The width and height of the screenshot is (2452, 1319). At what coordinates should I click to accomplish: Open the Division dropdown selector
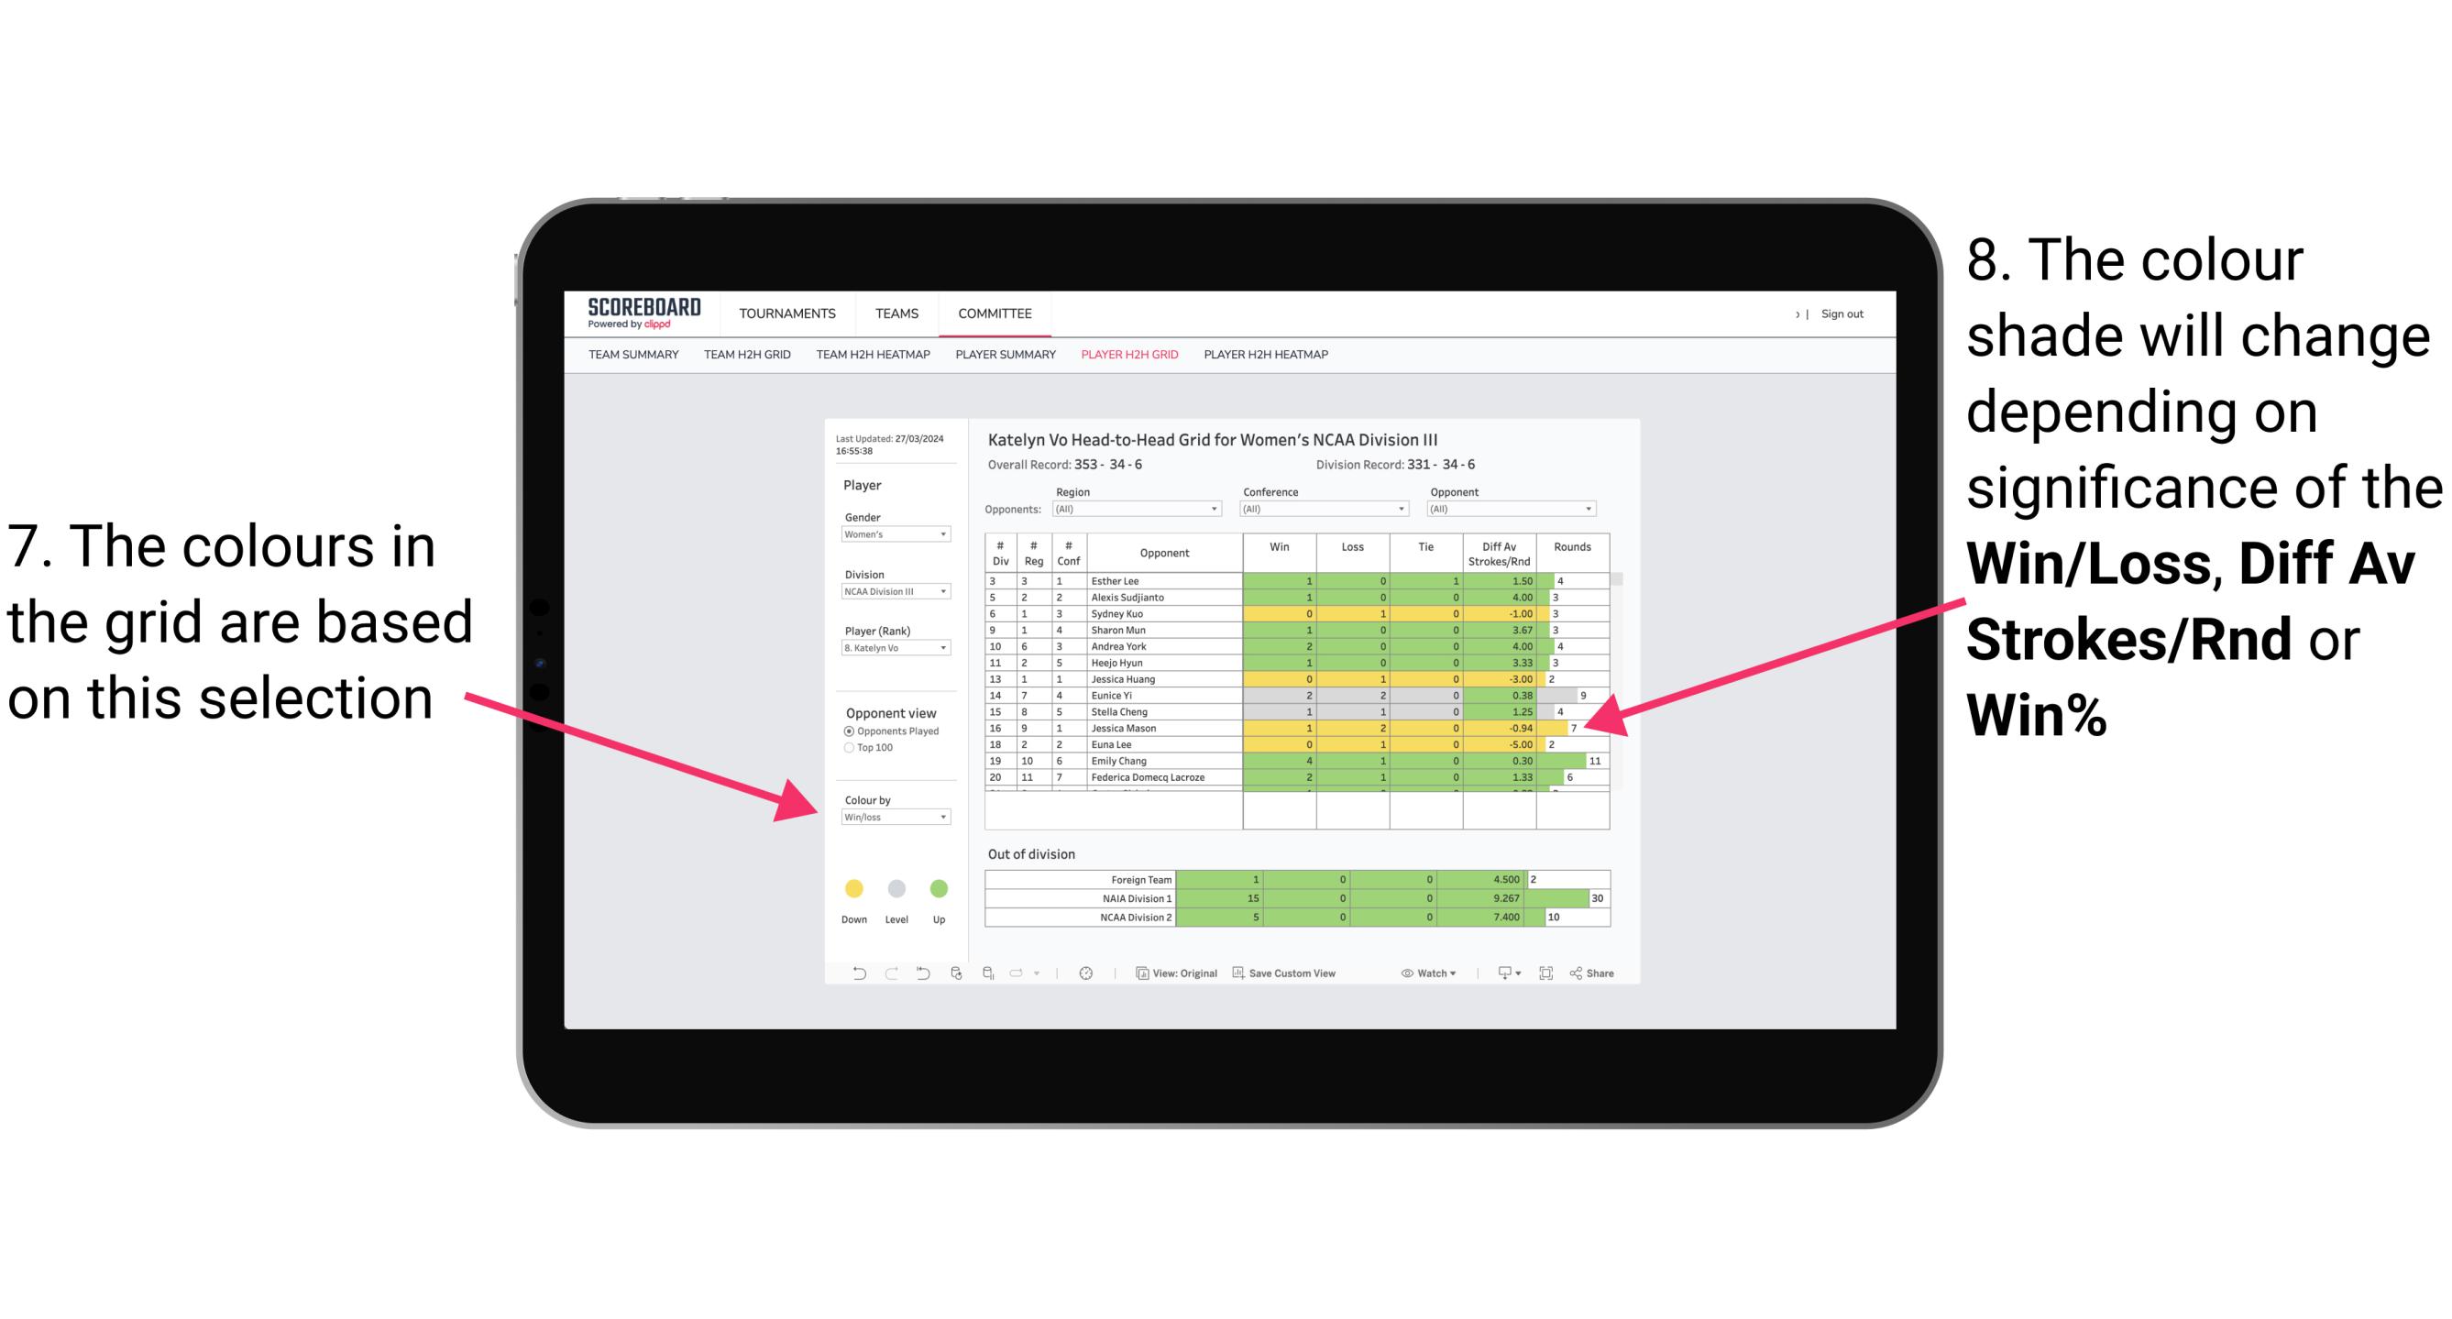(896, 598)
